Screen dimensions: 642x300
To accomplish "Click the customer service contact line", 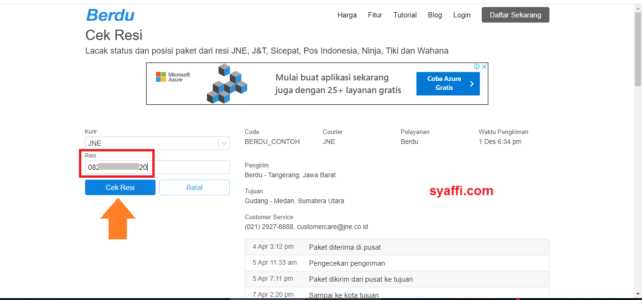I will click(x=306, y=227).
